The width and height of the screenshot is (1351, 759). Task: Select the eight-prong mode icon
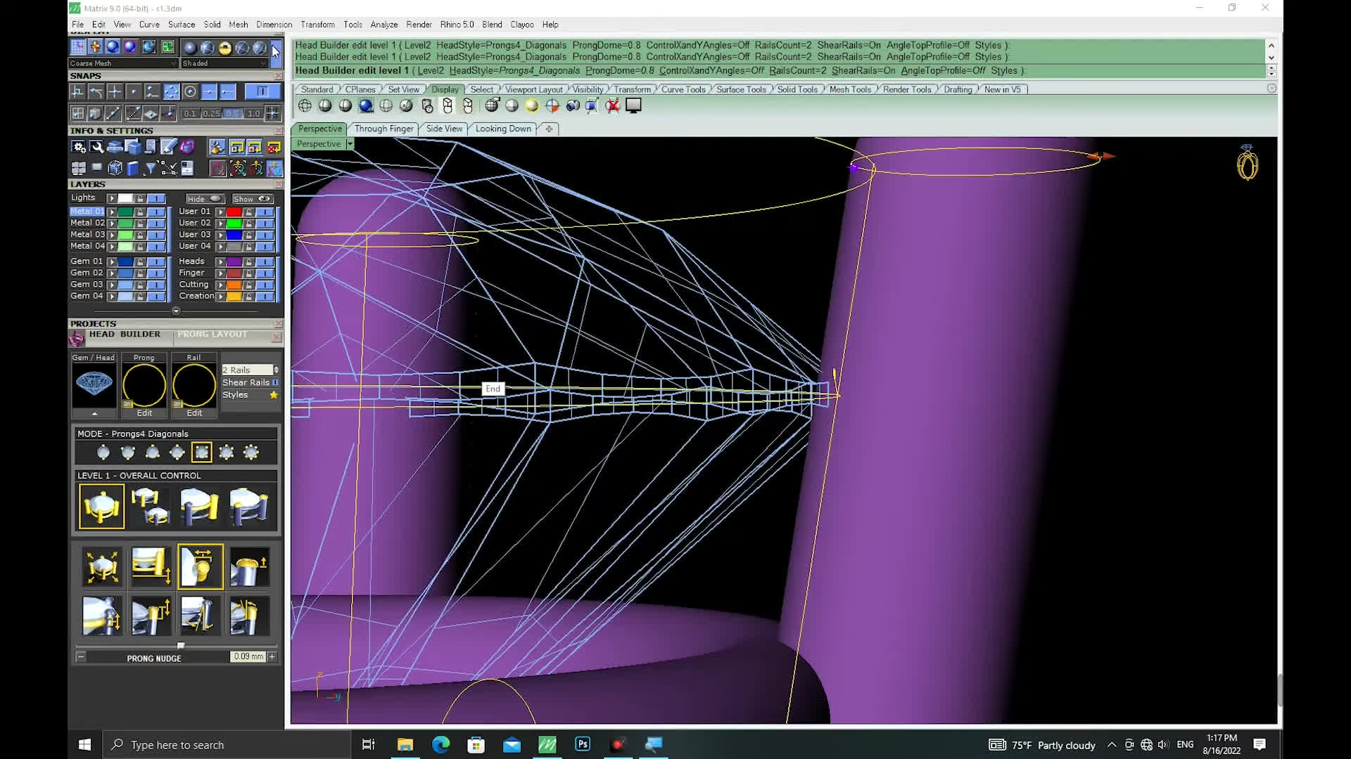251,453
